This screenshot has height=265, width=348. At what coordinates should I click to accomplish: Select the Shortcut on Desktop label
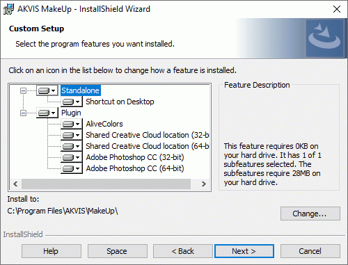(x=120, y=102)
